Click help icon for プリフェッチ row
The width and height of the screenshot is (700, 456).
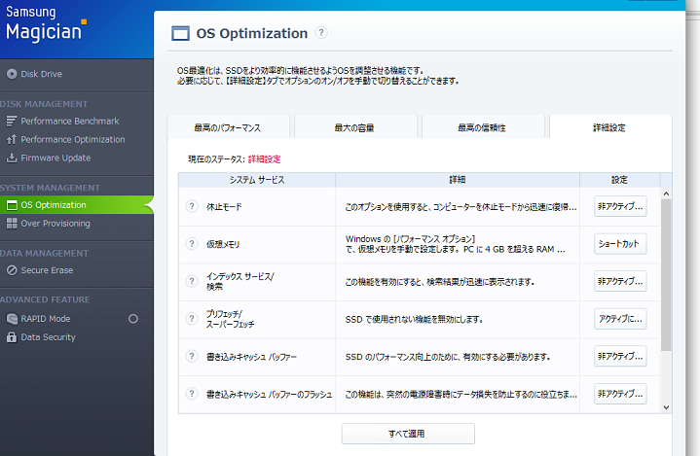click(x=192, y=318)
